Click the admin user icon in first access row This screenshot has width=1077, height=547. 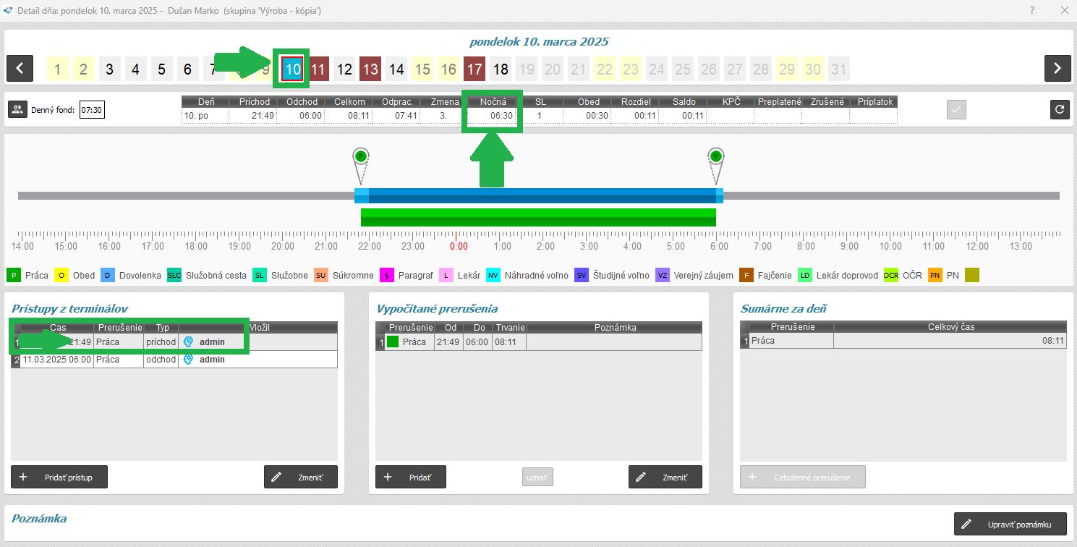click(188, 342)
